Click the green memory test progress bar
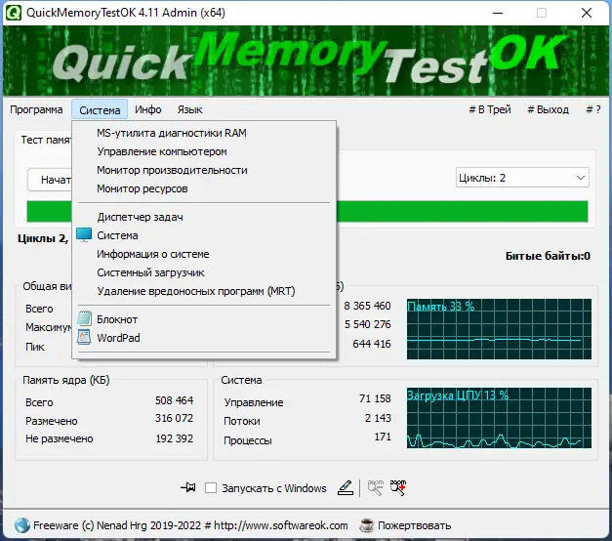This screenshot has width=612, height=541. click(463, 211)
